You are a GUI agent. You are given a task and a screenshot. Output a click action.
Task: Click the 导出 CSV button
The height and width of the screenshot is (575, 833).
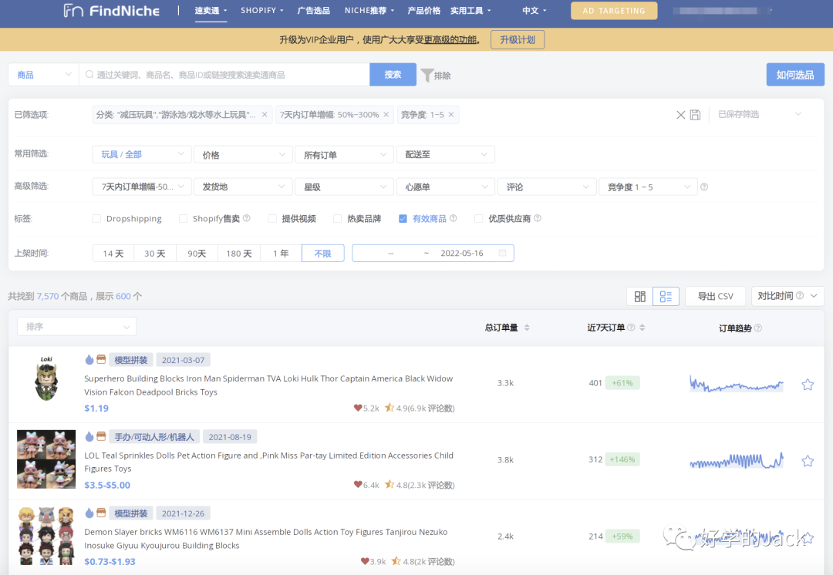coord(715,296)
